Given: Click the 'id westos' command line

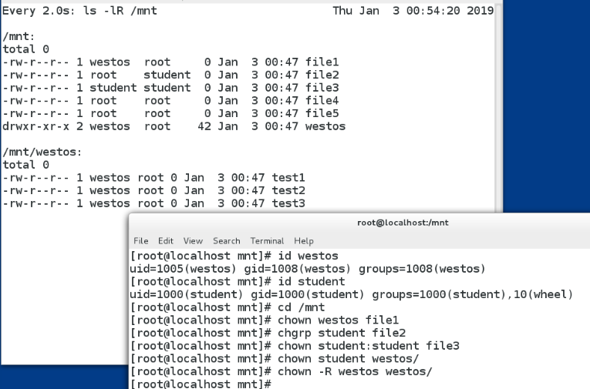Looking at the screenshot, I should tap(234, 256).
